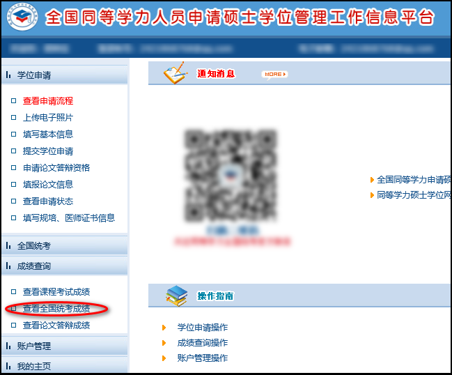Click the platform title 全国同等学力人员申请硕士学位管理工作信息平台
The height and width of the screenshot is (375, 452).
click(x=240, y=17)
